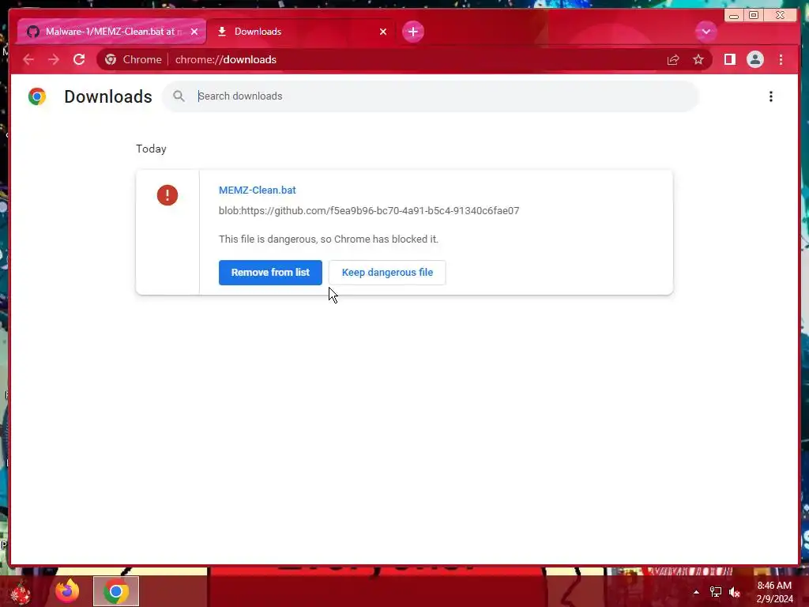Image resolution: width=809 pixels, height=607 pixels.
Task: Restore down the Chrome window
Action: (x=754, y=16)
